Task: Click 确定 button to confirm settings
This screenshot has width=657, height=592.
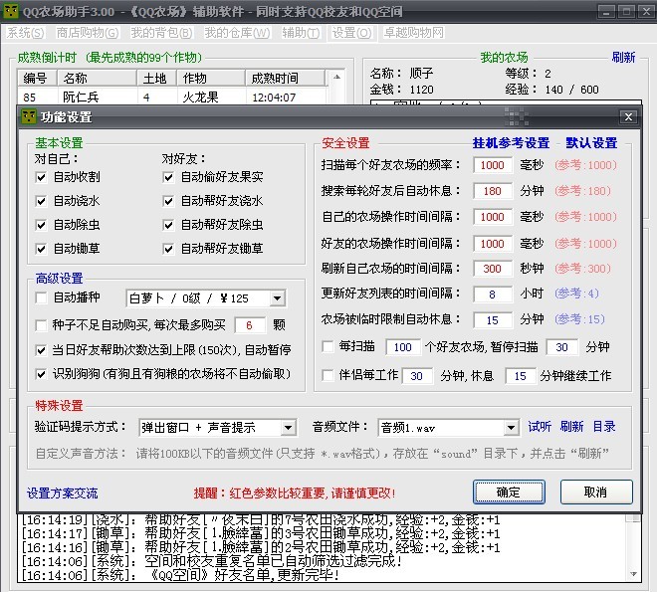Action: point(509,493)
